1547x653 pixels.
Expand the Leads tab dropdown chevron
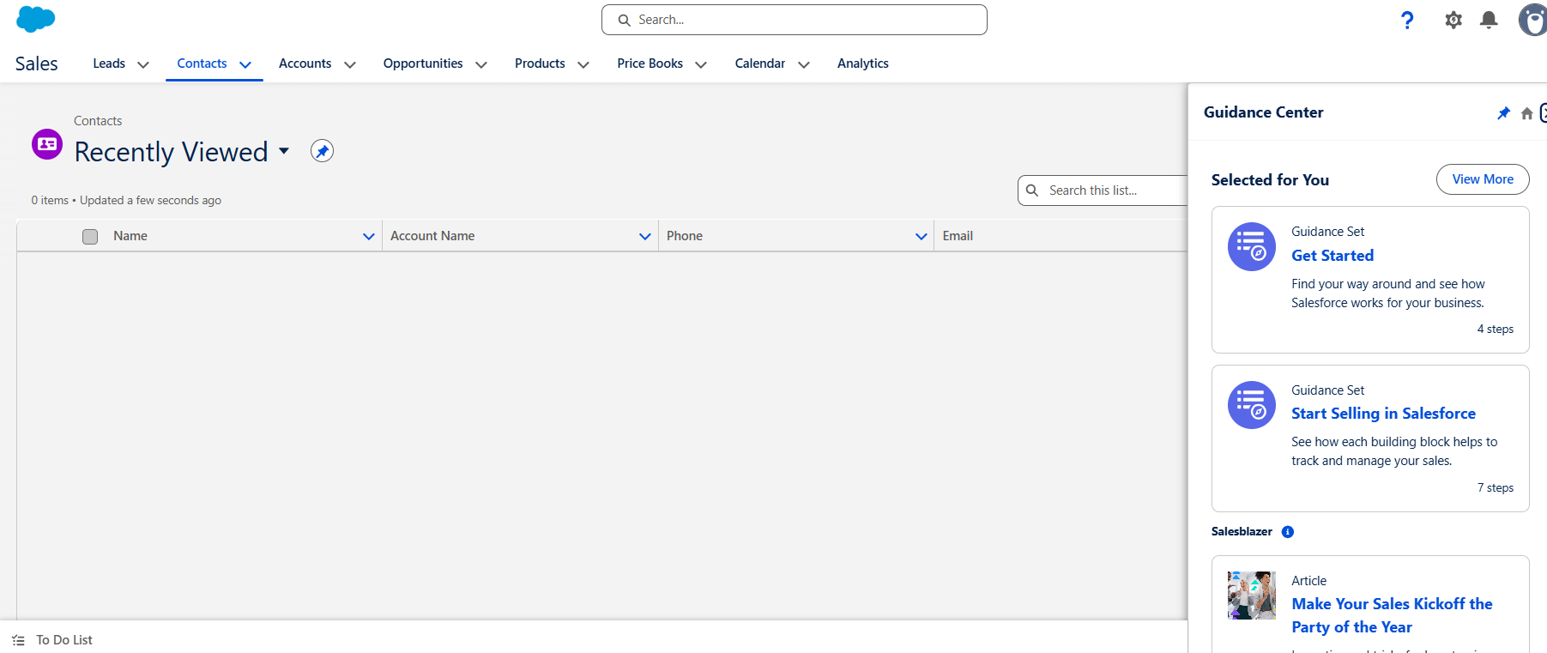[x=143, y=64]
